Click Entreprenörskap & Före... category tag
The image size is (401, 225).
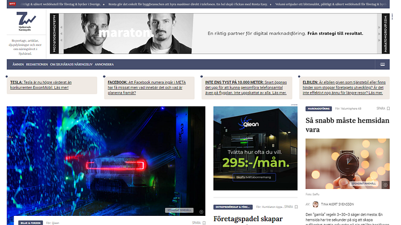(x=233, y=207)
